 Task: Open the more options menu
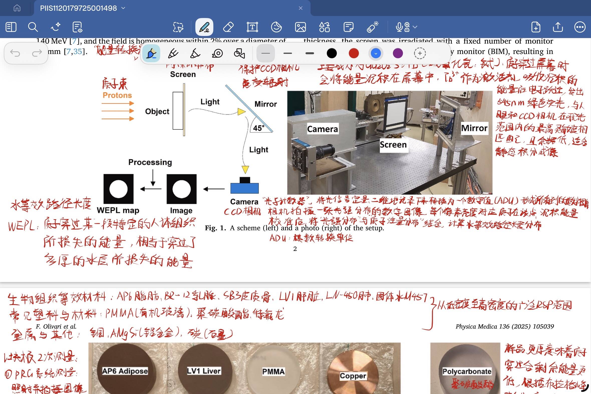click(580, 27)
